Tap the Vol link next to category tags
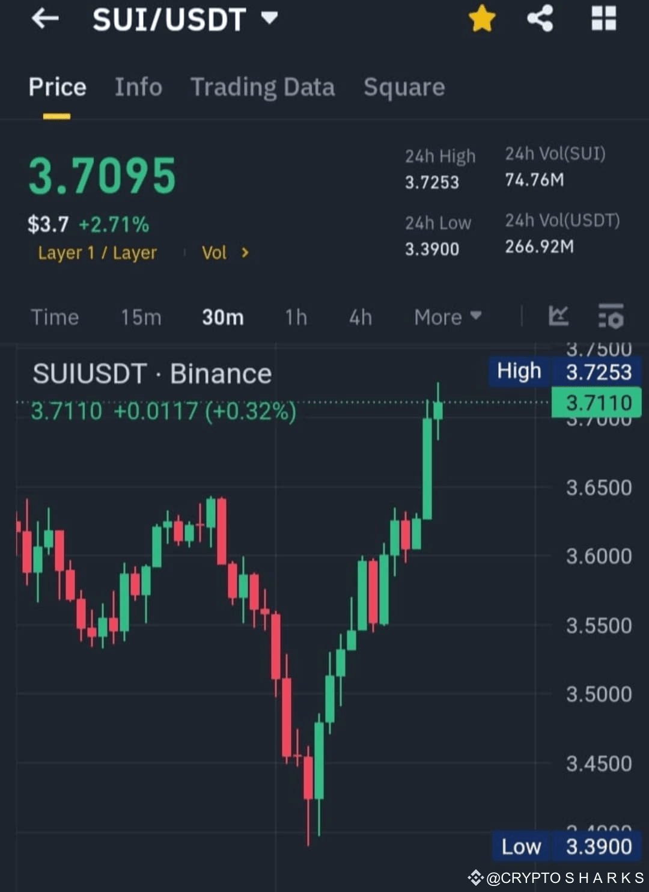649x892 pixels. click(x=215, y=252)
